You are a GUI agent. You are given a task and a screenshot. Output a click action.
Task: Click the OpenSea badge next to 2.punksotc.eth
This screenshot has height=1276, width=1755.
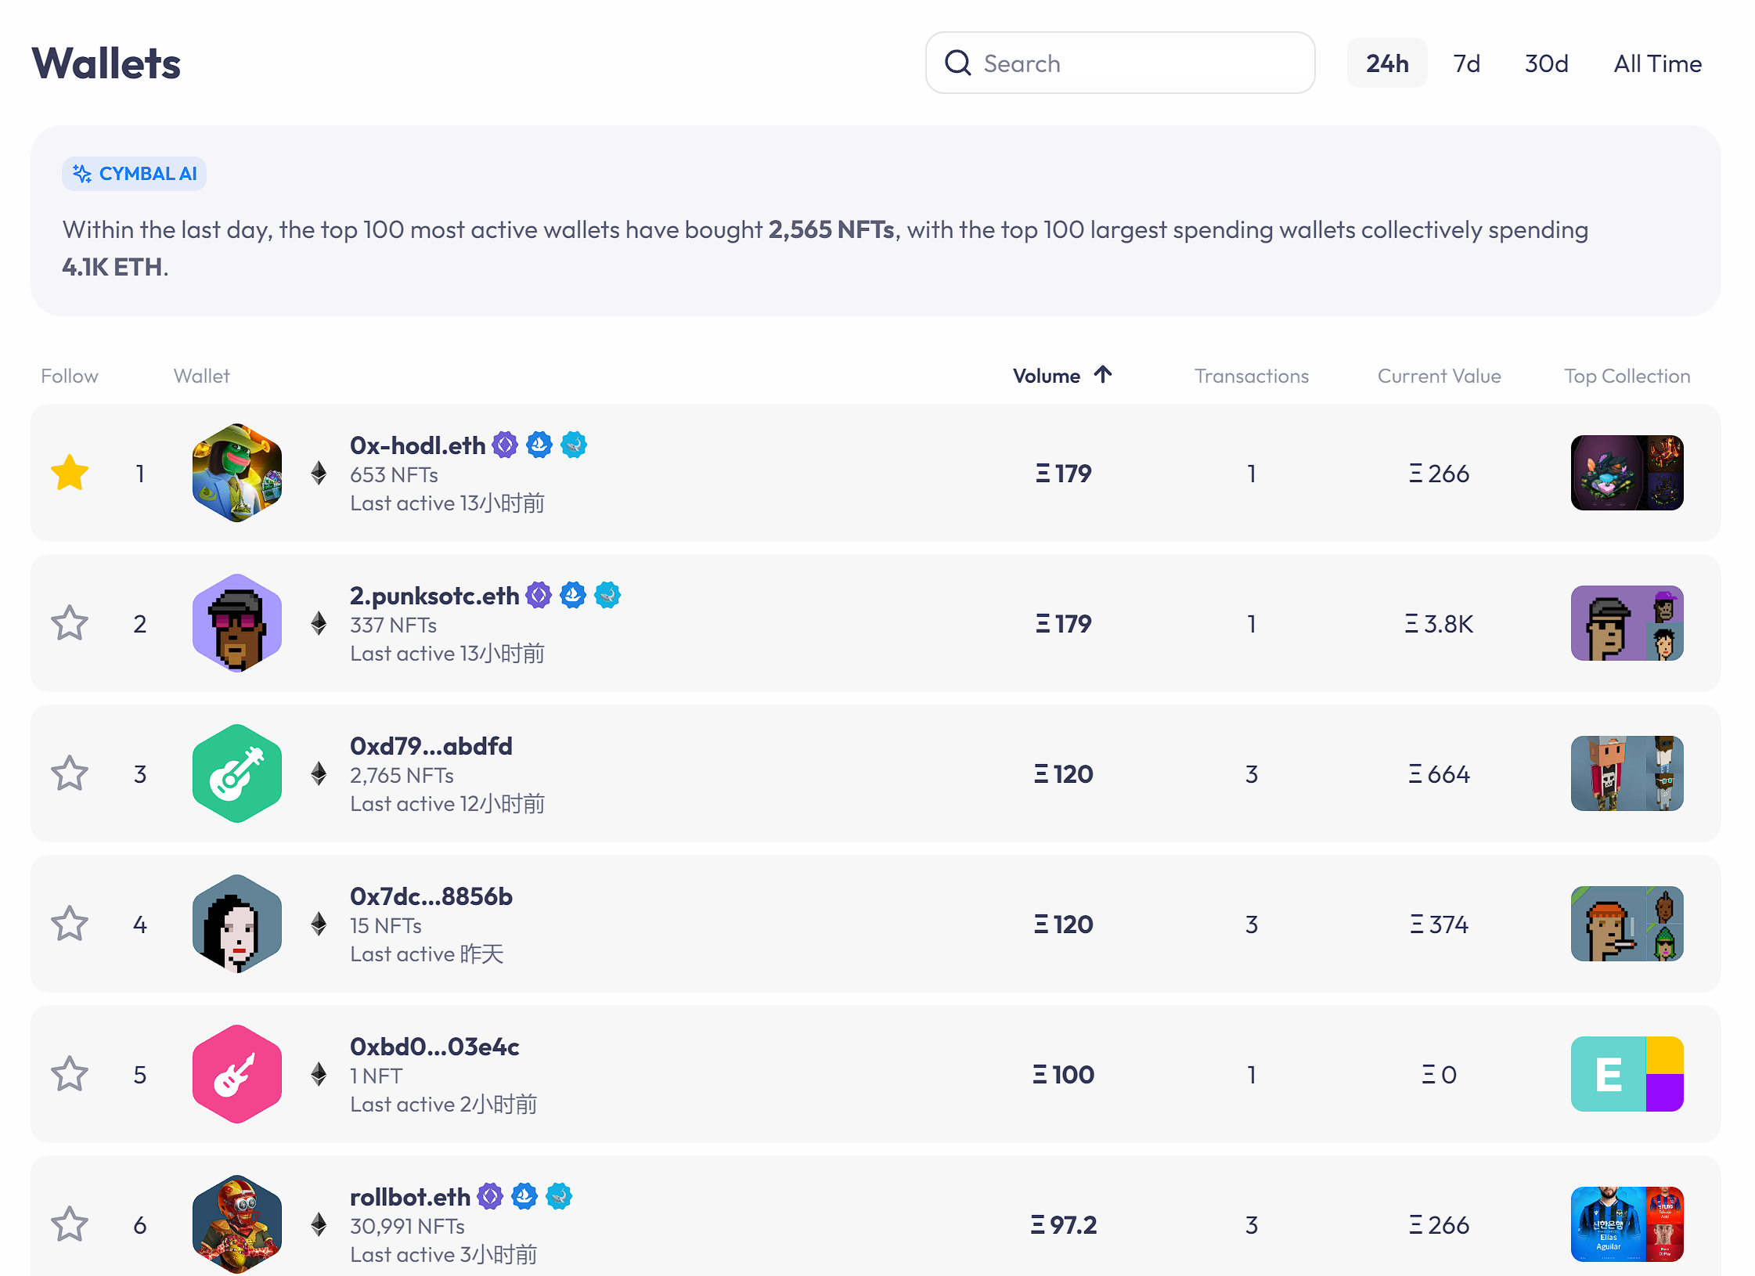573,595
